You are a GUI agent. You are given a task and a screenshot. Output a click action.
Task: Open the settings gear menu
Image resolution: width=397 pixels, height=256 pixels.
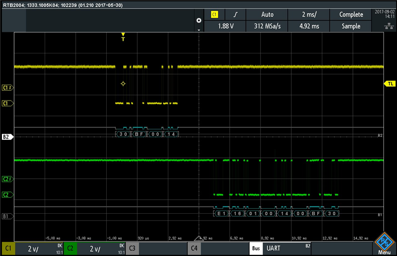[198, 20]
